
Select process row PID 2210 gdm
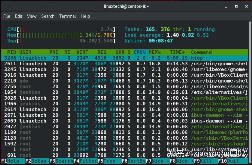click(x=125, y=81)
